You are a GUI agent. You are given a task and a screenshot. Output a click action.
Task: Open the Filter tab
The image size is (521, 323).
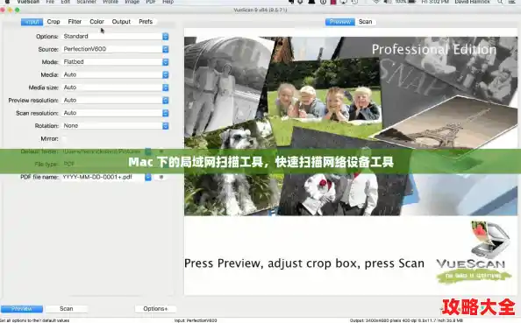click(x=75, y=22)
